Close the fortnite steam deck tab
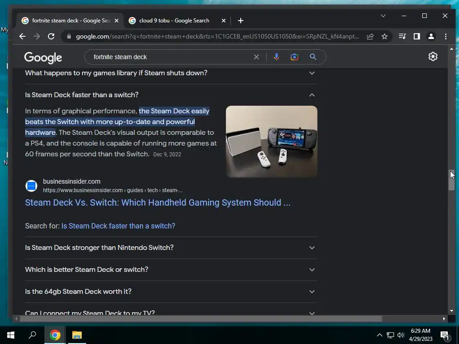 coord(117,21)
